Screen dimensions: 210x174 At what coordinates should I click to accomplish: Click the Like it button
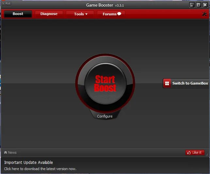(x=195, y=152)
